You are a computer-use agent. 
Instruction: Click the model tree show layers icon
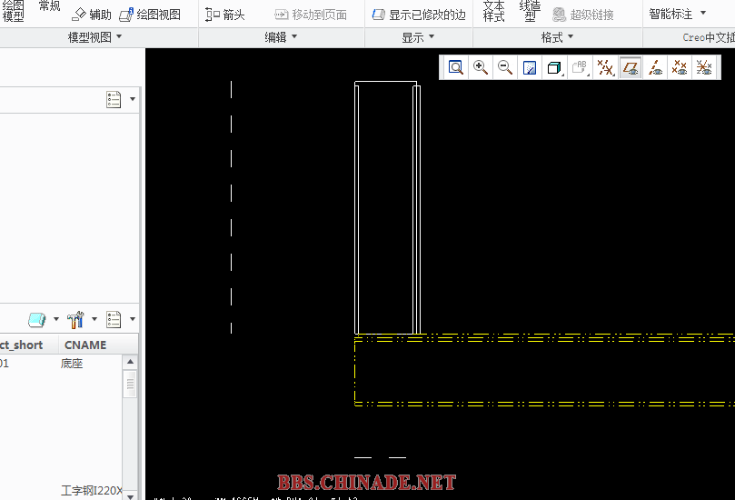click(x=37, y=319)
